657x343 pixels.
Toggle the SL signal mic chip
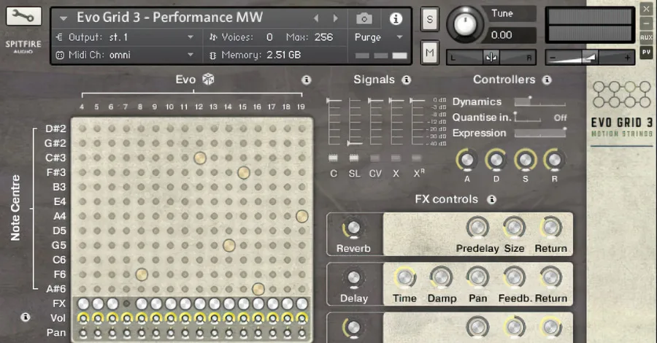[x=354, y=158]
